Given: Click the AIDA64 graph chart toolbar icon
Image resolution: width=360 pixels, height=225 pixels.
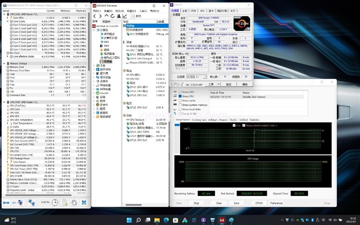Looking at the screenshot, I should point(126,16).
